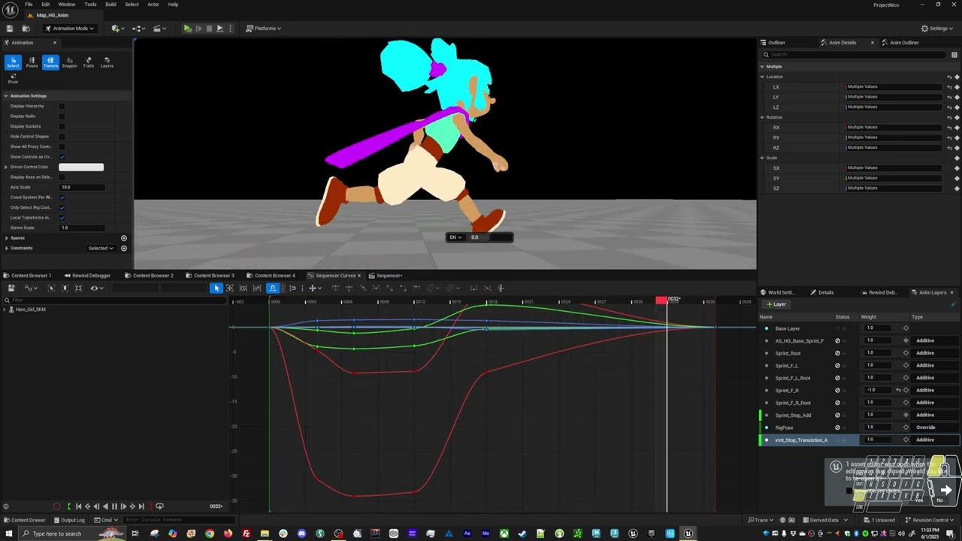This screenshot has width=962, height=541.
Task: Click mute icon for Sprint_Root layer
Action: pyautogui.click(x=837, y=353)
